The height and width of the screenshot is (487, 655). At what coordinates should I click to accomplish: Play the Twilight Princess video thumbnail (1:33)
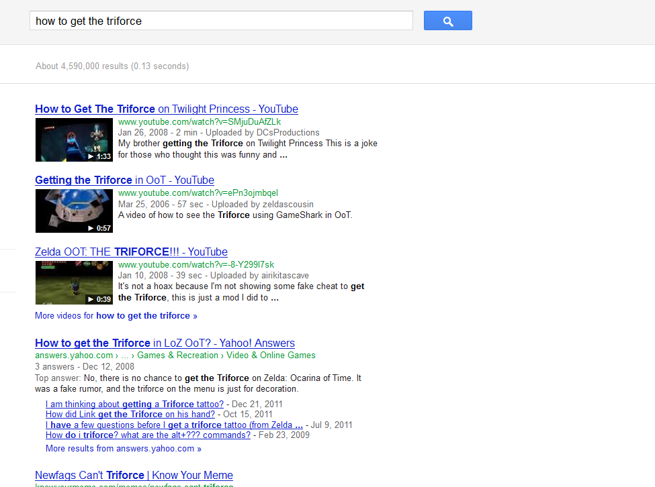[74, 140]
